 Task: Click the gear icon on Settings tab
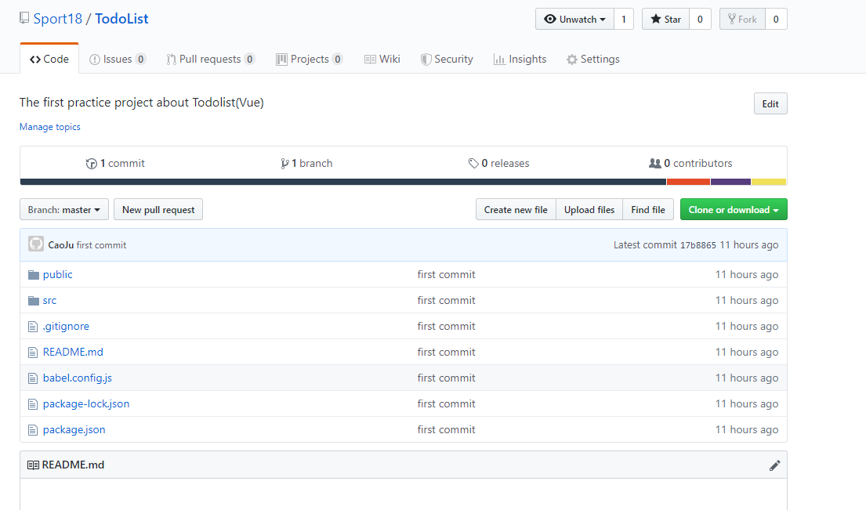571,60
